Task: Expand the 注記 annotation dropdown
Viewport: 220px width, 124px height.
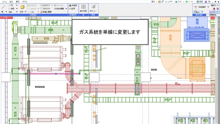Action: [x=17, y=12]
